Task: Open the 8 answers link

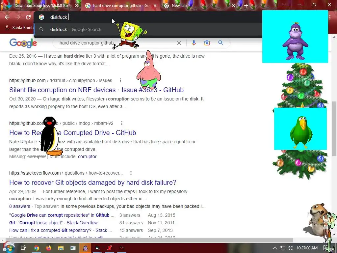Action: tap(19, 206)
